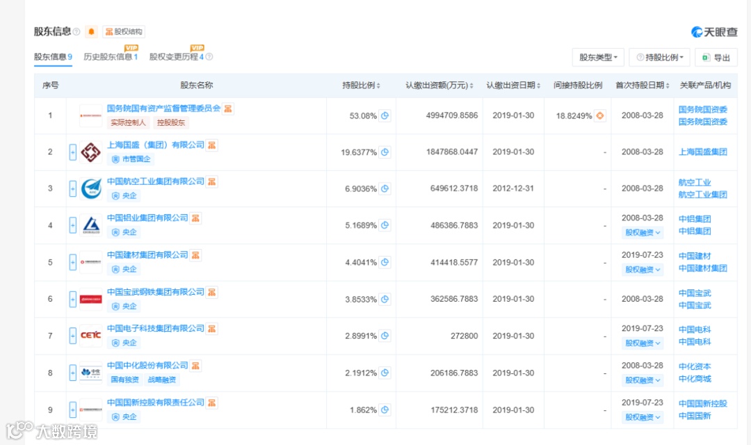The image size is (751, 445).
Task: Click structure icon beside 国务院国有资产监督管理委员会
Action: pyautogui.click(x=228, y=108)
